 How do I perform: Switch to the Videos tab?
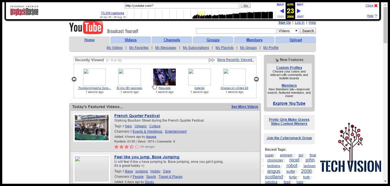(x=131, y=40)
